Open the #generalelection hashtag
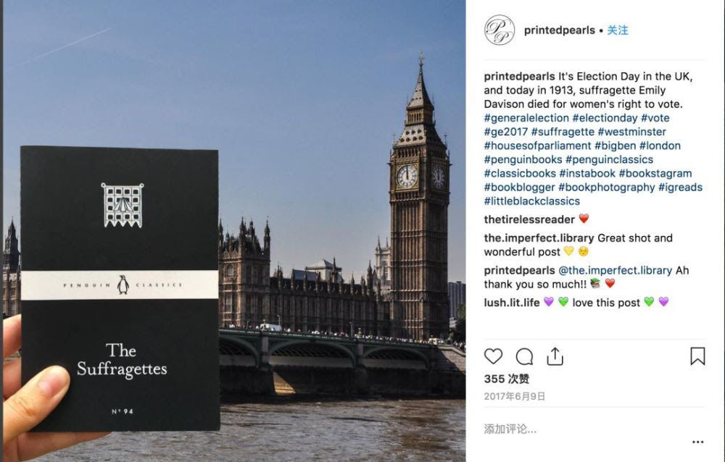Viewport: 725px width, 462px height. tap(526, 118)
